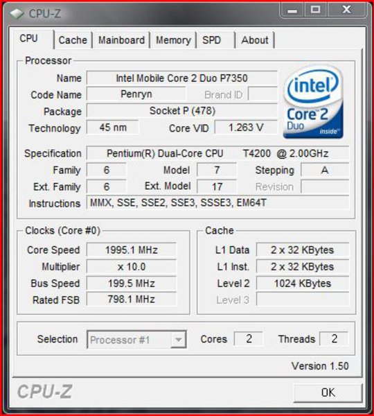Click the Intel Core 2 Duo logo
The height and width of the screenshot is (416, 374).
pos(313,102)
